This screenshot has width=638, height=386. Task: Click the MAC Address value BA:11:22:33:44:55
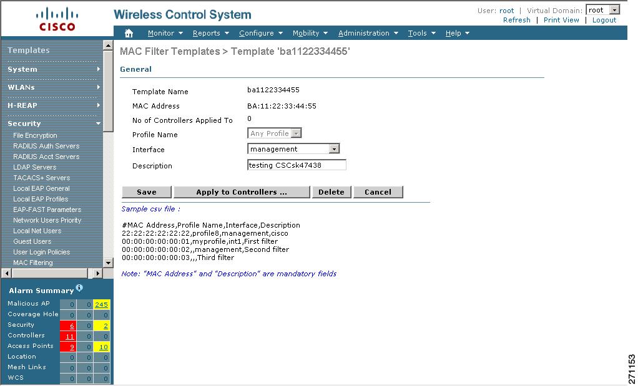point(282,106)
